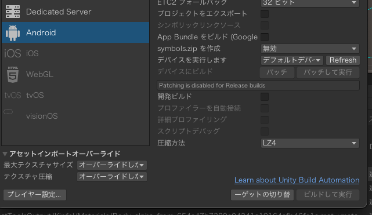Toggle プロファイラーを自動接続 checkbox

(x=265, y=108)
